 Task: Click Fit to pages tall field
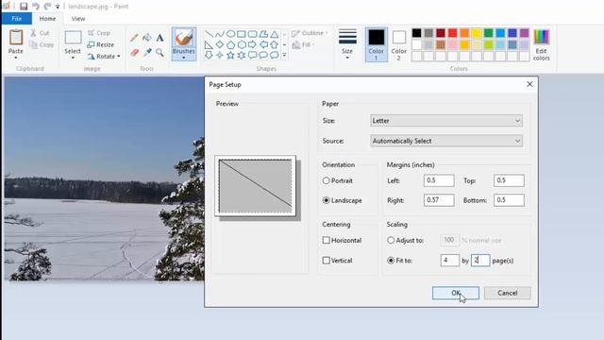[480, 261]
